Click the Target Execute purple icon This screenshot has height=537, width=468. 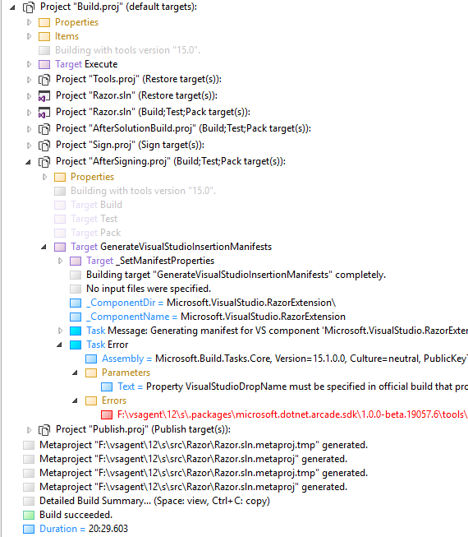[x=44, y=65]
